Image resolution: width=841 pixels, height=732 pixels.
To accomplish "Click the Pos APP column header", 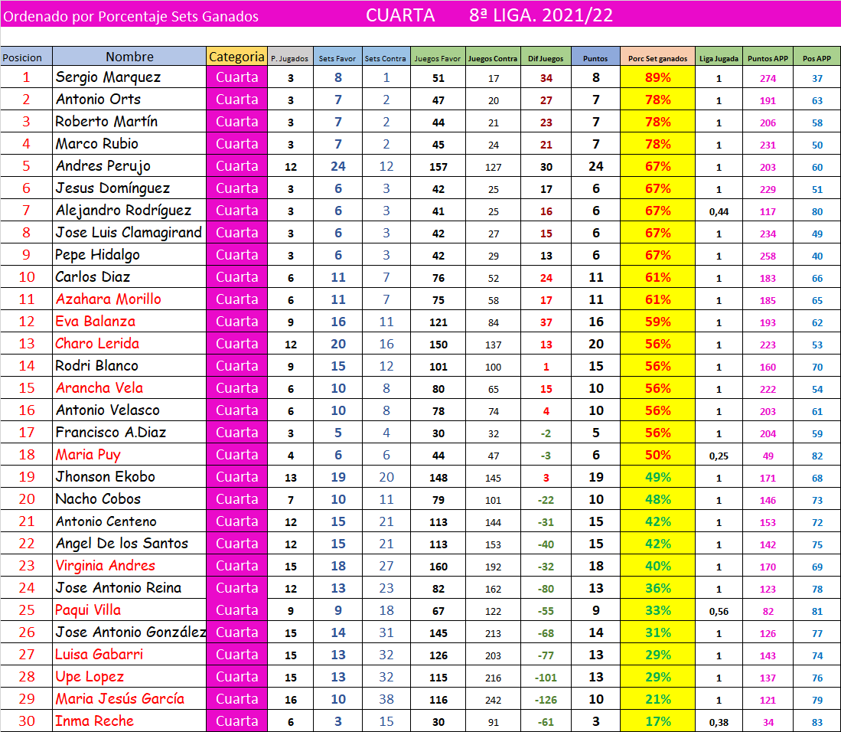I will [x=817, y=58].
